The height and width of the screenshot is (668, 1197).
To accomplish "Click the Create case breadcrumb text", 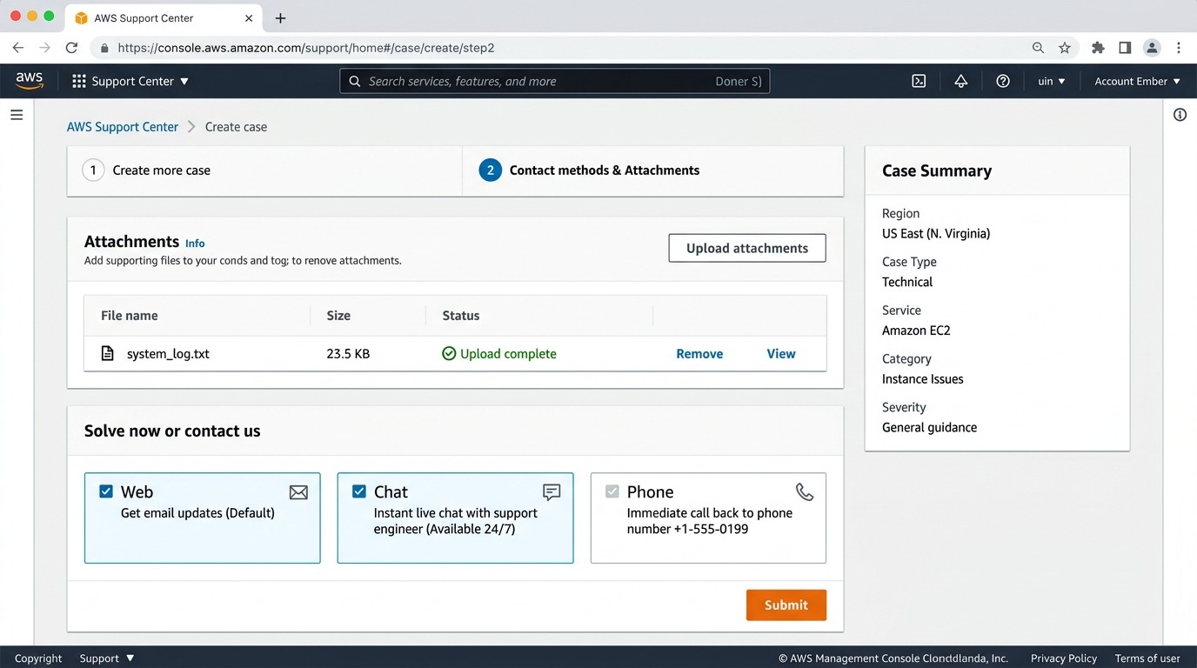I will (x=236, y=127).
